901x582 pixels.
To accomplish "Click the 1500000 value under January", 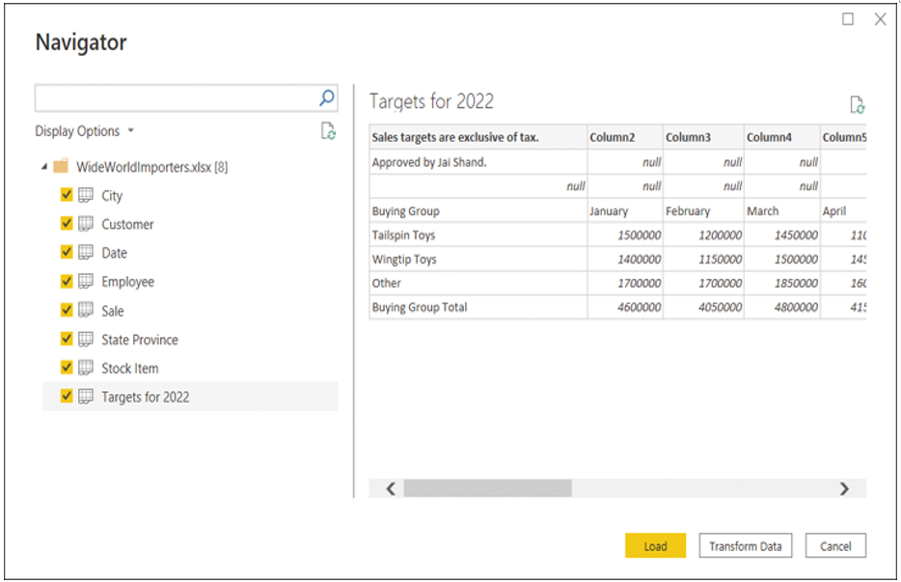I will click(x=624, y=236).
